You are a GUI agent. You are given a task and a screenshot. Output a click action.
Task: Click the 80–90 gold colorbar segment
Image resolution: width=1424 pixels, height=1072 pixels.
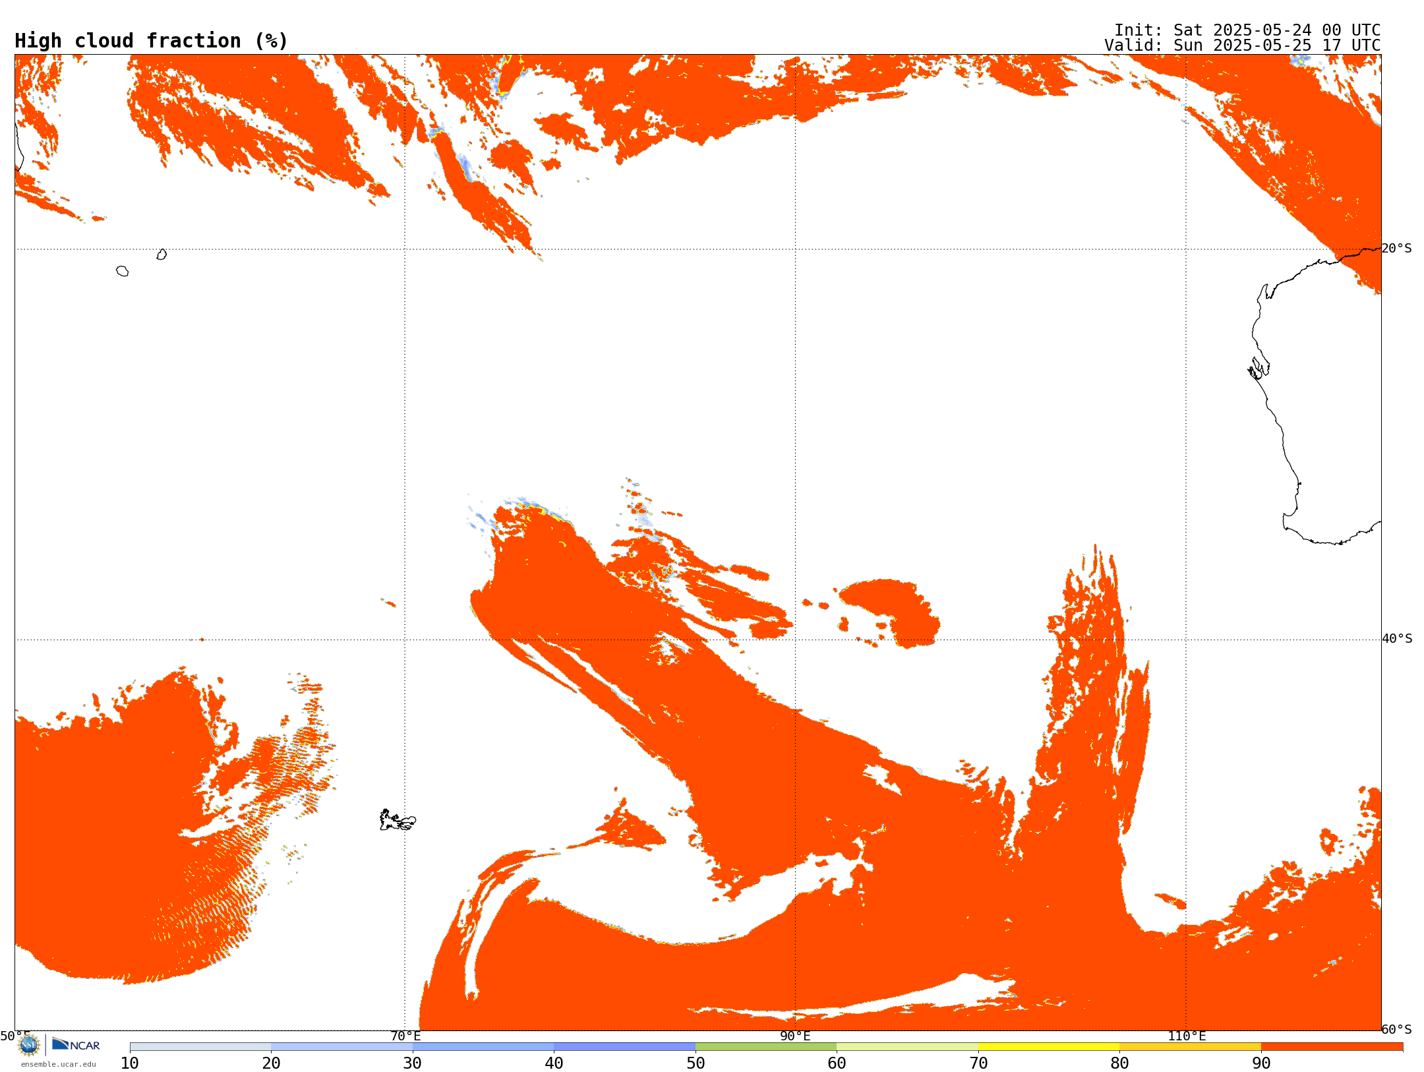(x=1190, y=1047)
